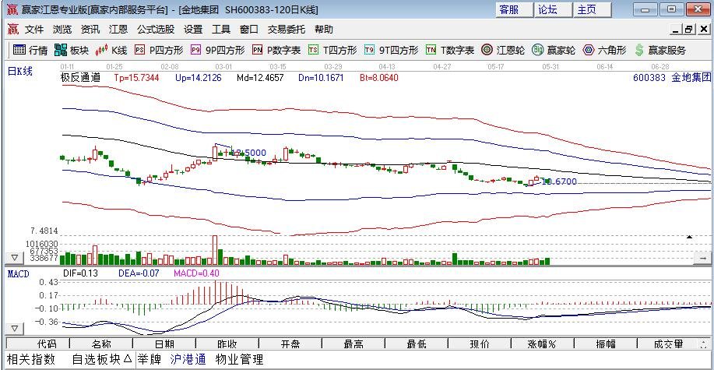Viewport: 714px width, 370px height.
Task: Select the P四方形 PS icon
Action: point(140,50)
